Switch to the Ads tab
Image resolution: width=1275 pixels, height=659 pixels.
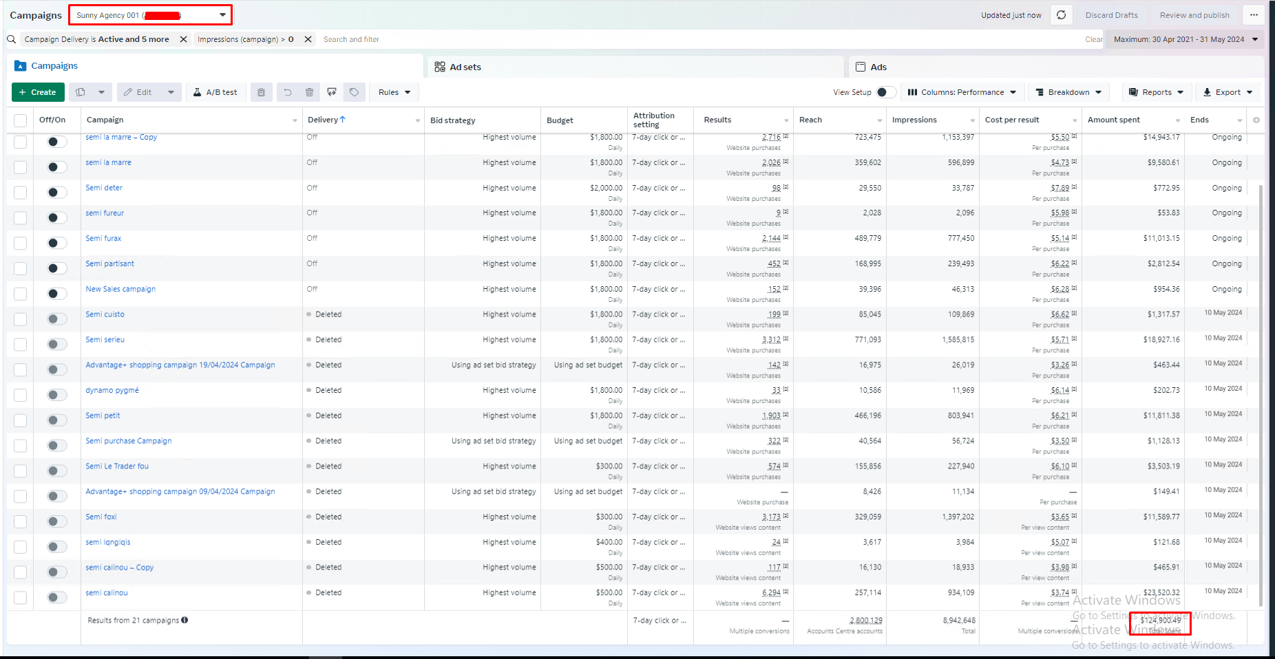pyautogui.click(x=1056, y=67)
